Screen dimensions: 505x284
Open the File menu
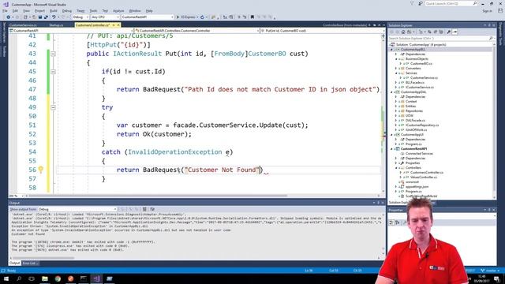[x=5, y=11]
